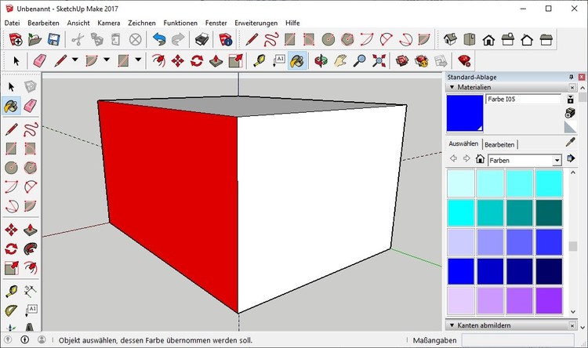588x348 pixels.
Task: Click the Cut scissors icon
Action: click(x=78, y=39)
